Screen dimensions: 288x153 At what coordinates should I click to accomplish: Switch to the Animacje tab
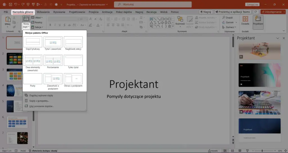point(107,12)
